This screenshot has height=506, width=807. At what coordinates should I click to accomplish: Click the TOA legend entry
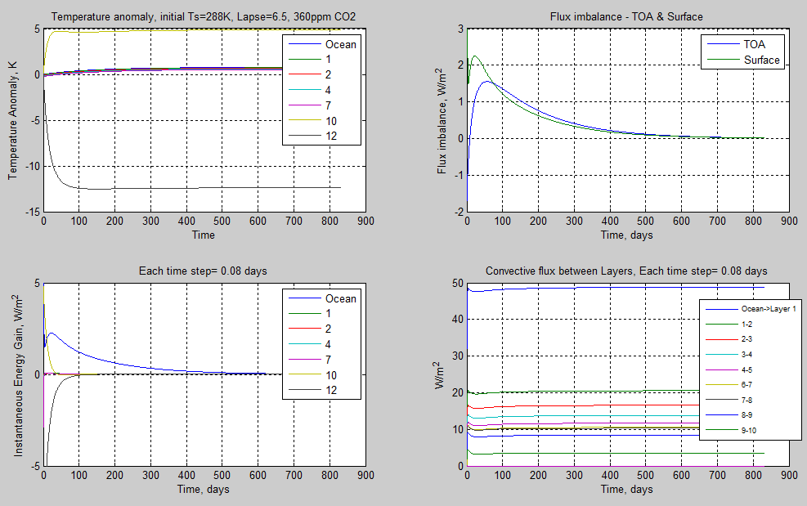(753, 44)
